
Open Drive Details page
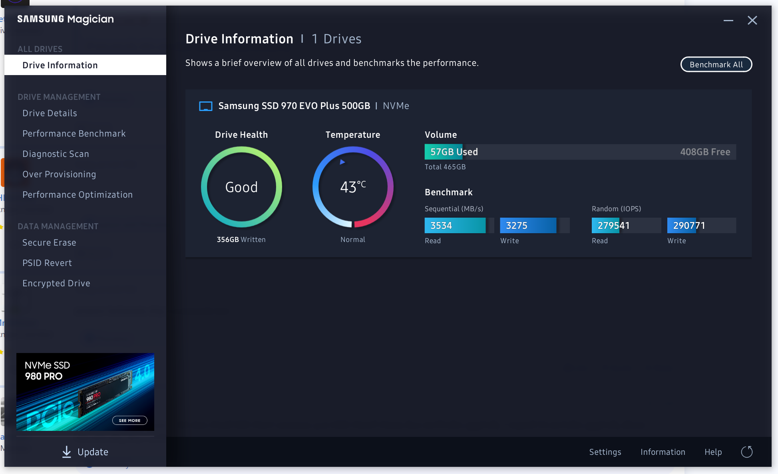point(50,113)
